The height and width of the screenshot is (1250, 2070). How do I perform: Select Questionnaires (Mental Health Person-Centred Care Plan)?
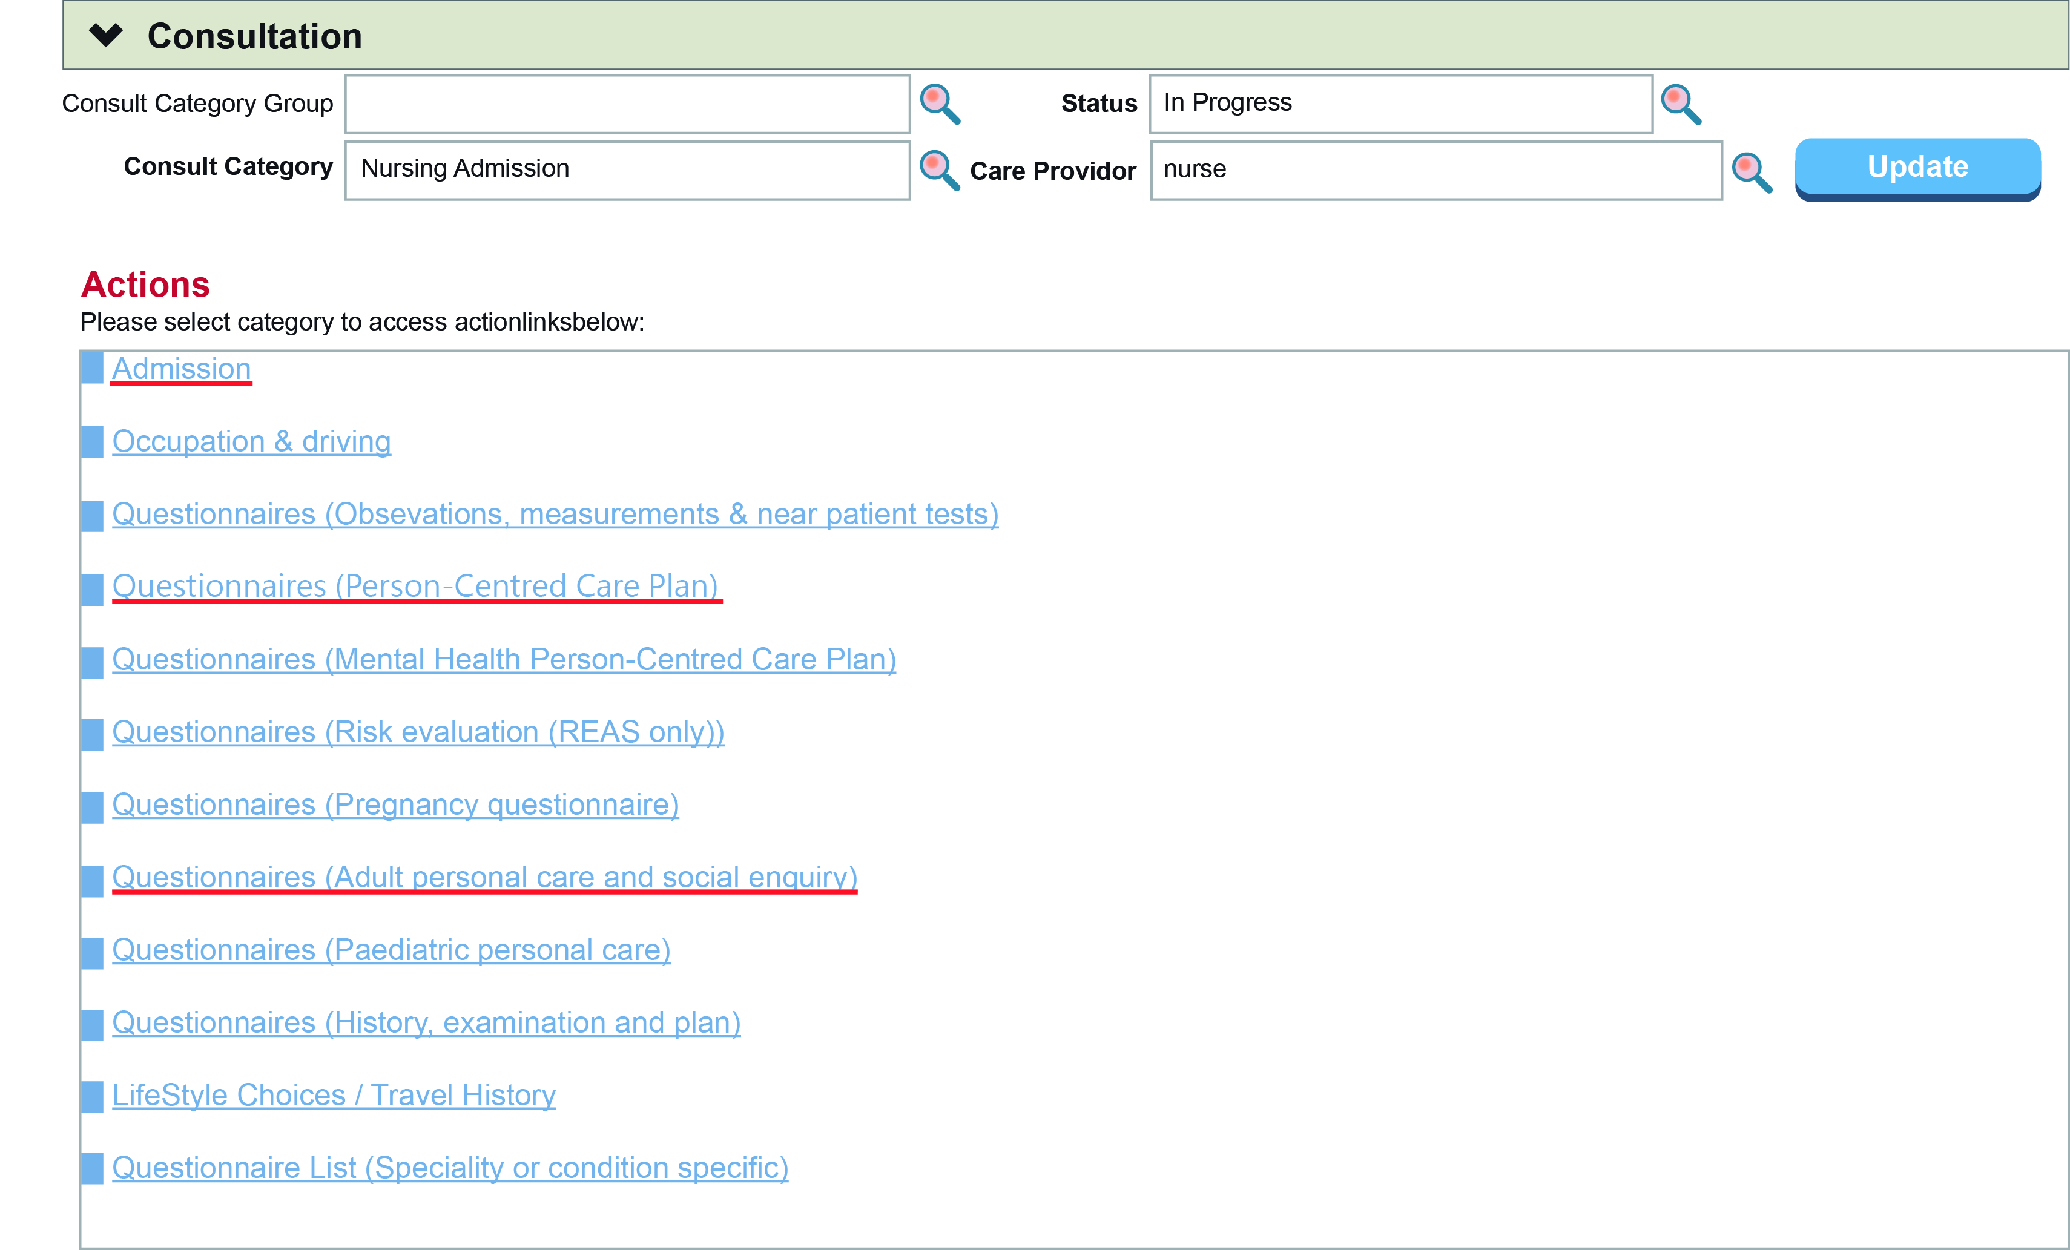[503, 659]
